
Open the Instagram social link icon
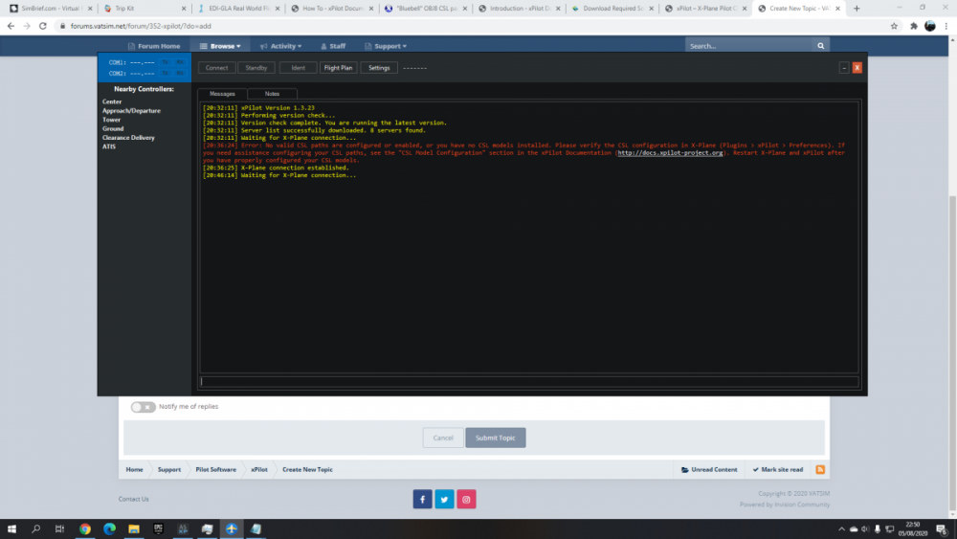click(466, 499)
